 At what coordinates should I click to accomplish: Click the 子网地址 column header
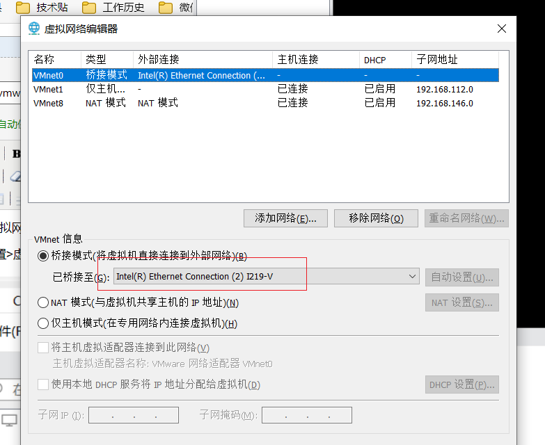[455, 59]
